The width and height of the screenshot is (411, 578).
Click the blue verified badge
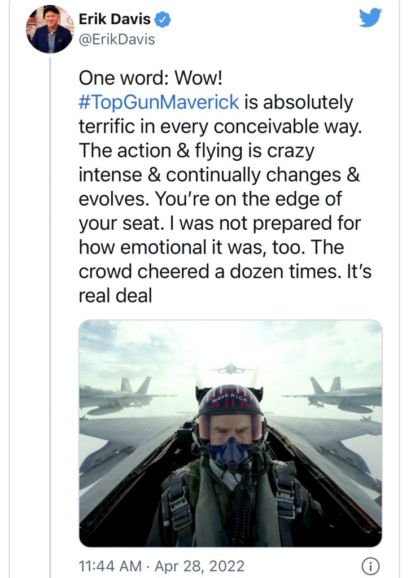point(163,20)
